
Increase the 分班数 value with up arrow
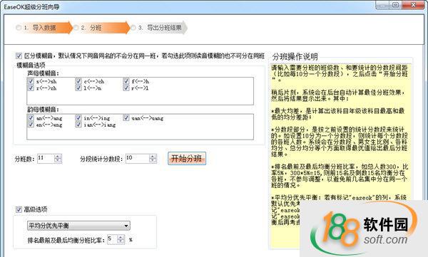58,157
